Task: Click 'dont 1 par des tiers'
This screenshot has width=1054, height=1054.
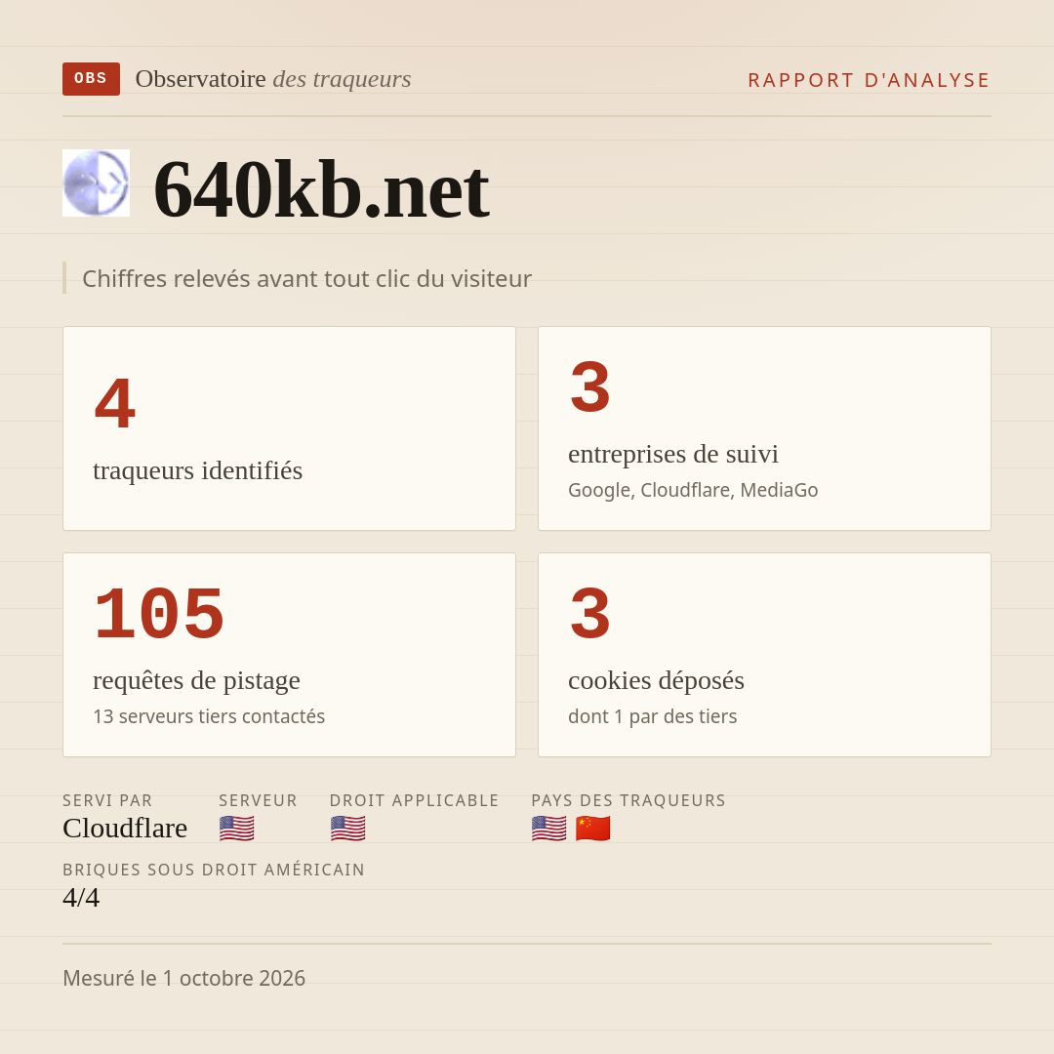Action: [653, 716]
